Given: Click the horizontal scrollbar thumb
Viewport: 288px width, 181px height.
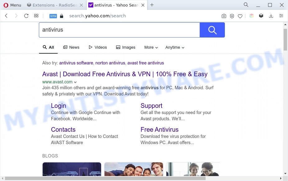Looking at the screenshot, I should click(x=105, y=178).
